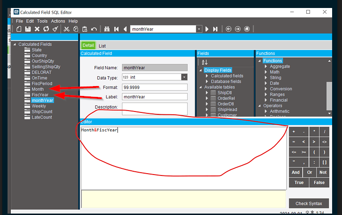Expand the ShipDtl table node
This screenshot has height=215, width=342.
pyautogui.click(x=207, y=93)
